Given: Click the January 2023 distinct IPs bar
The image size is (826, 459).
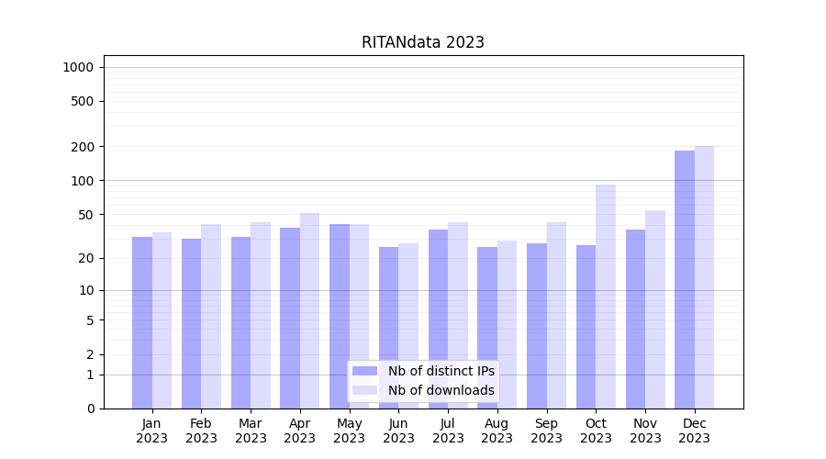Looking at the screenshot, I should point(142,321).
